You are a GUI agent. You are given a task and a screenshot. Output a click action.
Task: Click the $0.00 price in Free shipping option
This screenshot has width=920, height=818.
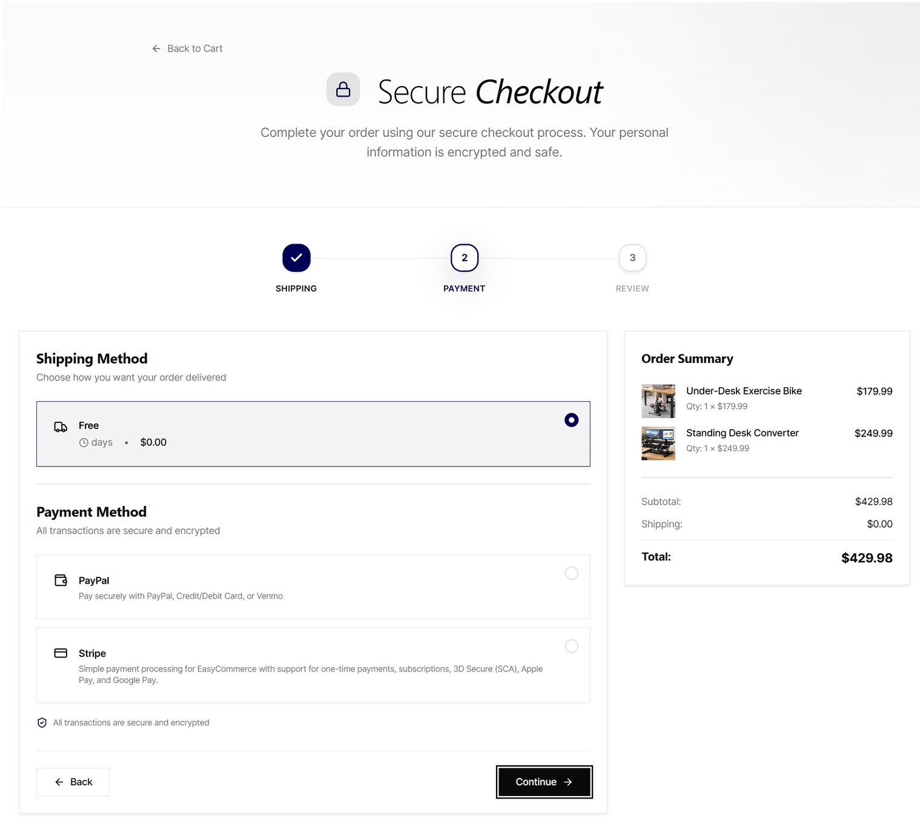pos(153,442)
